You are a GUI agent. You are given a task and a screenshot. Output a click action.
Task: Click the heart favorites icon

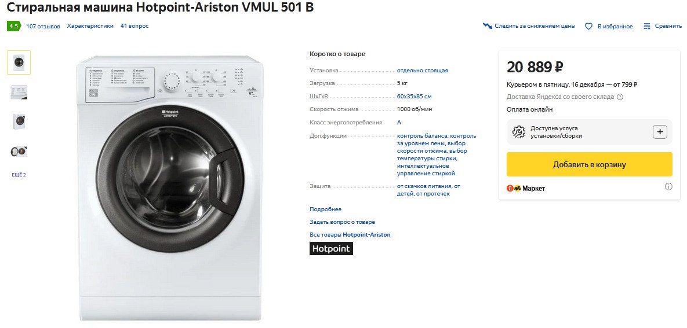point(588,26)
